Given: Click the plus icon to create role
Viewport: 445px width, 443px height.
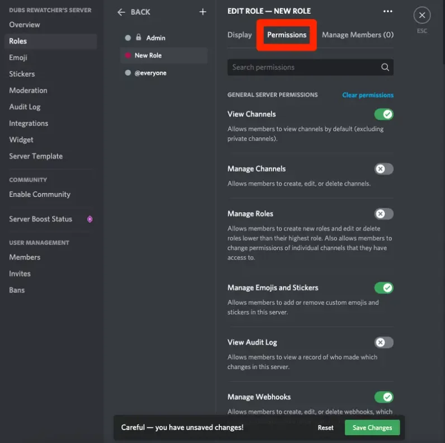Looking at the screenshot, I should pos(202,12).
